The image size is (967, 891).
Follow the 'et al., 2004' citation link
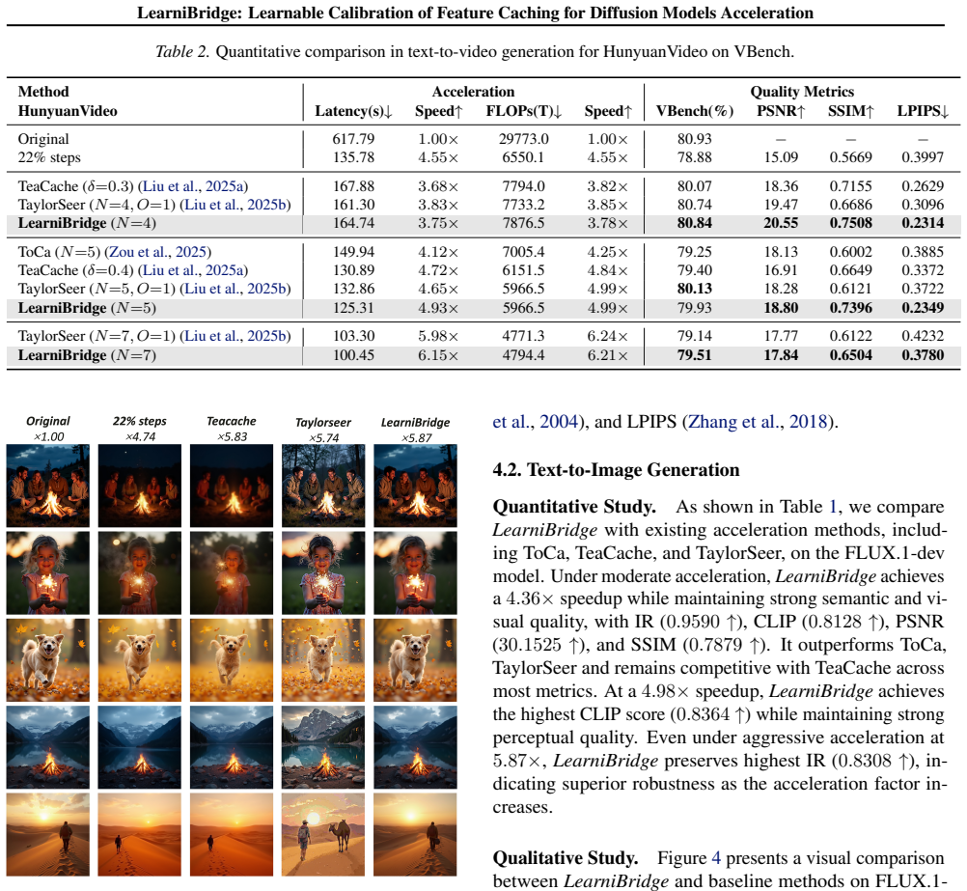(536, 422)
